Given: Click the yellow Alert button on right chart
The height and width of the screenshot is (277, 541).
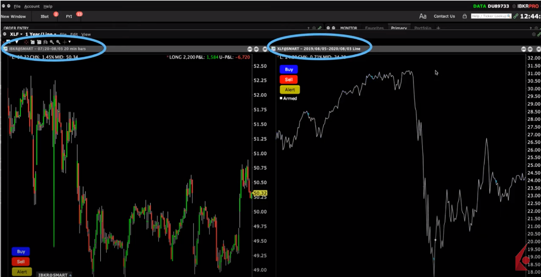Looking at the screenshot, I should click(289, 90).
